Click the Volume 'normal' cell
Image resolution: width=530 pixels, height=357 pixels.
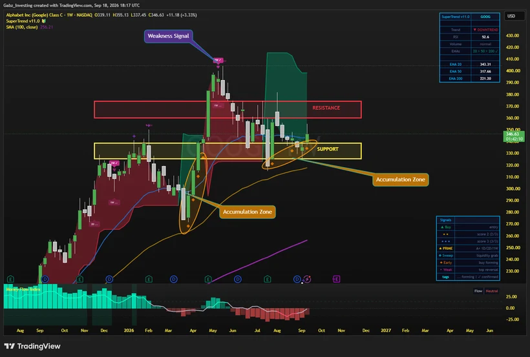485,44
